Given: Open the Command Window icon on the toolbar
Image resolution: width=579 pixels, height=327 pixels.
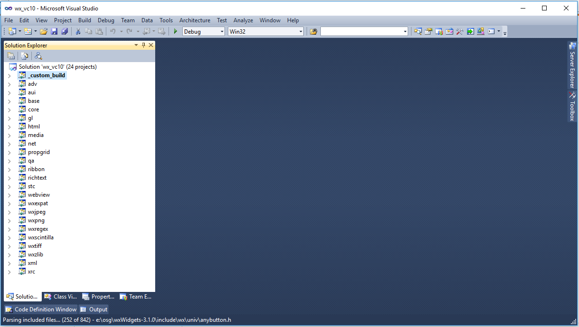Looking at the screenshot, I should click(x=490, y=31).
